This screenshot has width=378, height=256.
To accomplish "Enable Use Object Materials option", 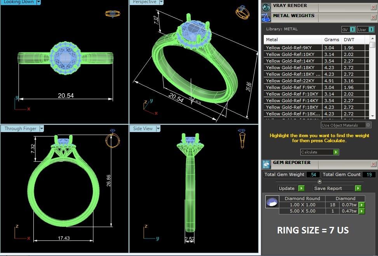I will tap(368, 125).
